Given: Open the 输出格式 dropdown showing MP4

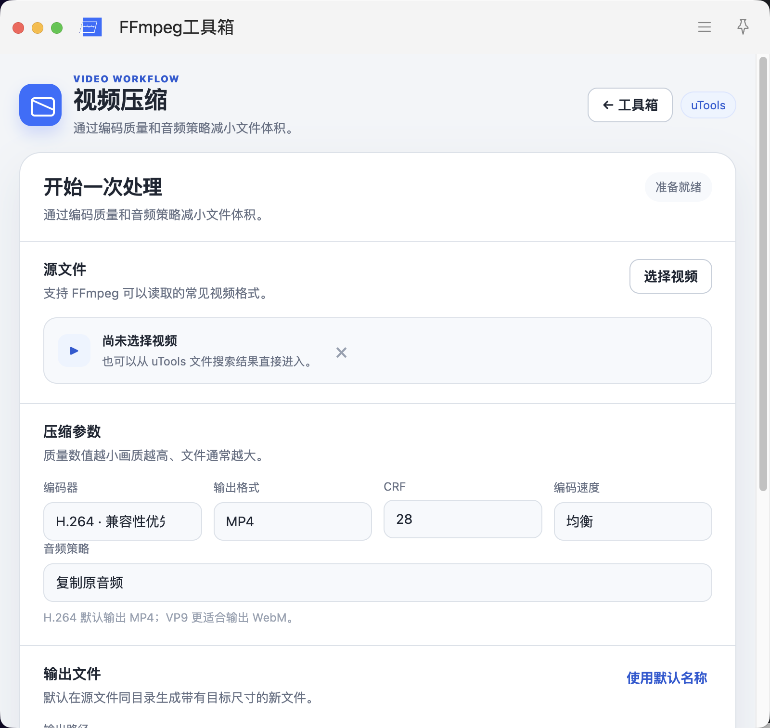Looking at the screenshot, I should point(293,521).
